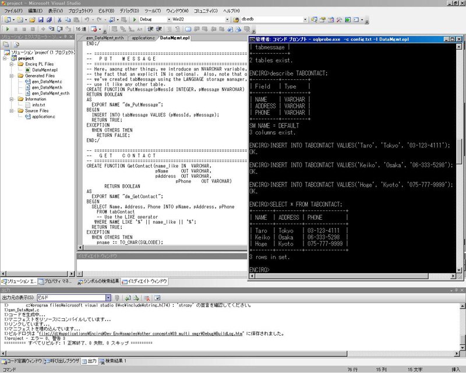Click the Step Over icon in debug toolbar

60,29
